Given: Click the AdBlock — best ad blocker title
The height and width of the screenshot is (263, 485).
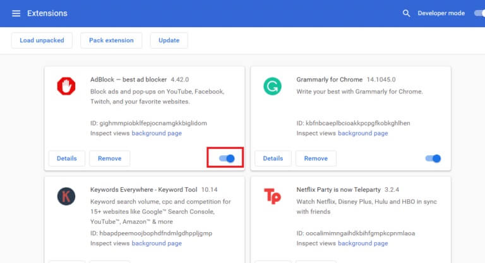Looking at the screenshot, I should pos(128,79).
